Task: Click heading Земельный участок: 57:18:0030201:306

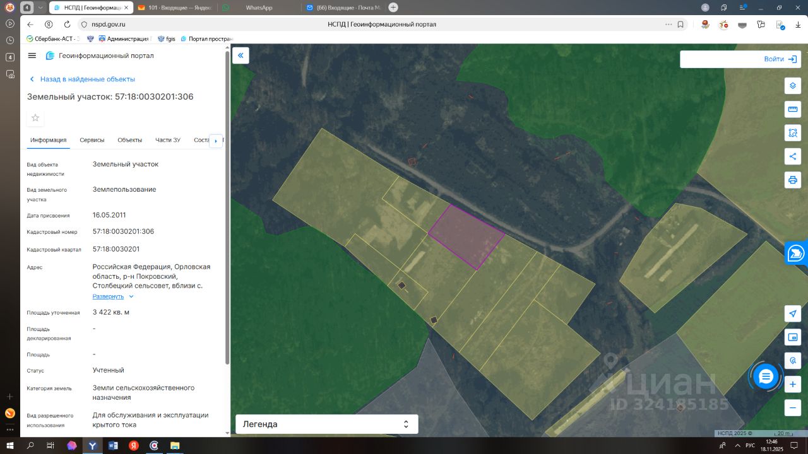Action: 110,96
